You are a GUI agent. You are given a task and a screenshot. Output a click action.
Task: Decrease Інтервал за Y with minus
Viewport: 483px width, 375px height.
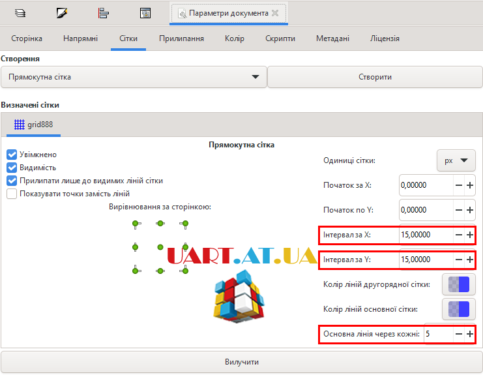point(459,260)
